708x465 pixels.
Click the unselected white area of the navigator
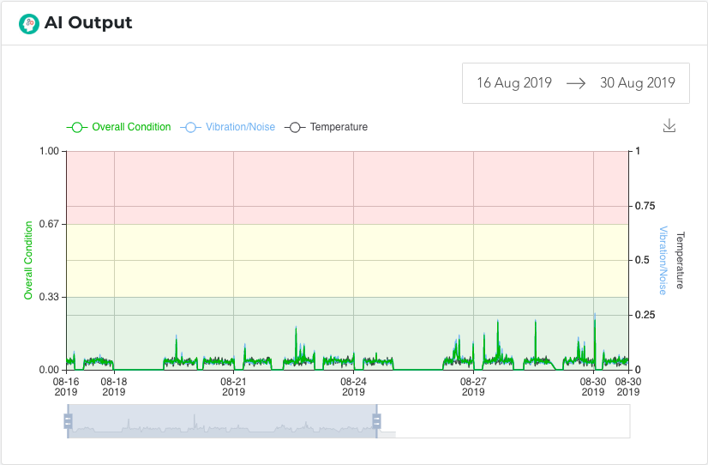[x=506, y=420]
